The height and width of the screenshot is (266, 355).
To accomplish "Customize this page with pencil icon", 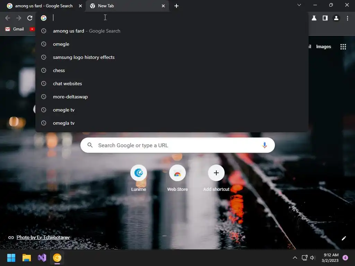I will [344, 238].
